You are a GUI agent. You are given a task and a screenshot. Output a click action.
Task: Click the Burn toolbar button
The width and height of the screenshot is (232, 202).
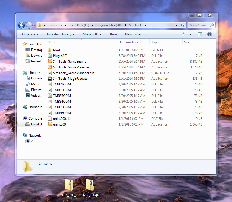113,34
